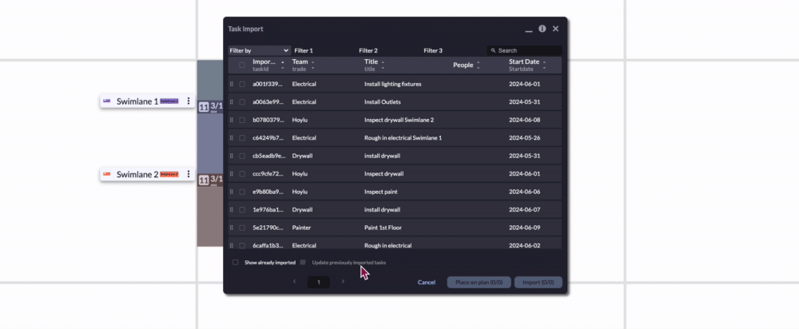Click Swimlane 1 purple color tag
799x329 pixels.
[169, 101]
